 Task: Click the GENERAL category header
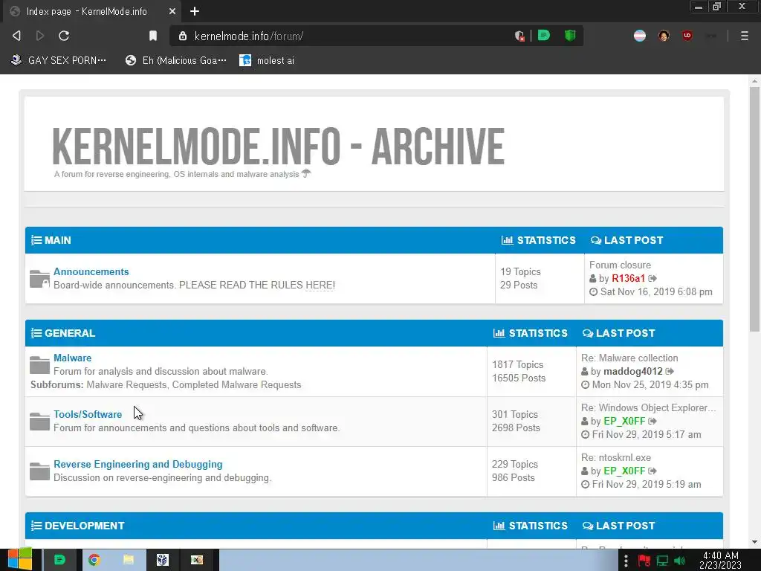pyautogui.click(x=70, y=333)
